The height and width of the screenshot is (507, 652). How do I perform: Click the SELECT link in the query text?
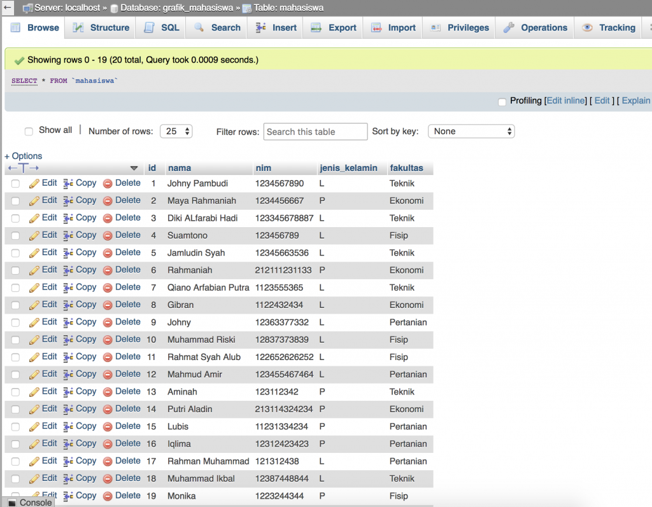[24, 81]
